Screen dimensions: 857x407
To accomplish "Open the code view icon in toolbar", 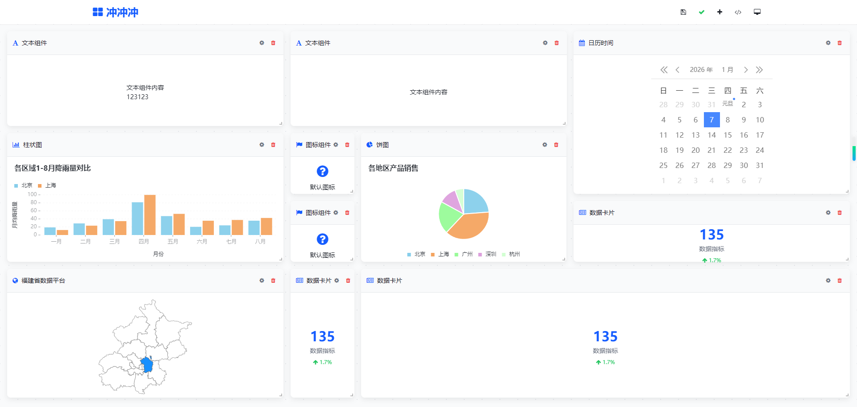I will click(x=738, y=12).
